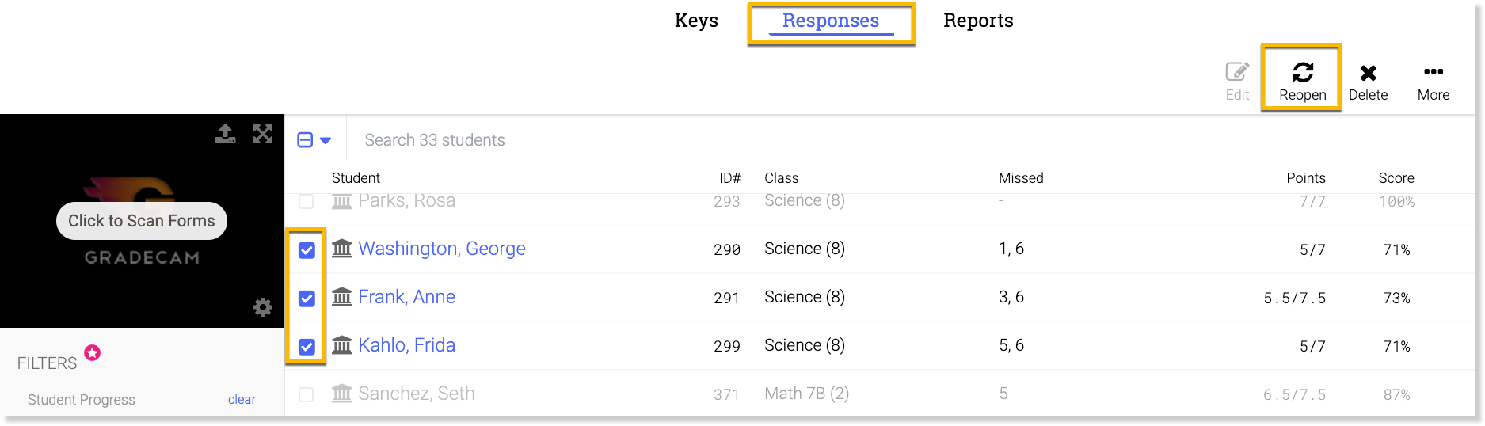Open Washington, George student link
This screenshot has height=426, width=1485.
tap(441, 249)
